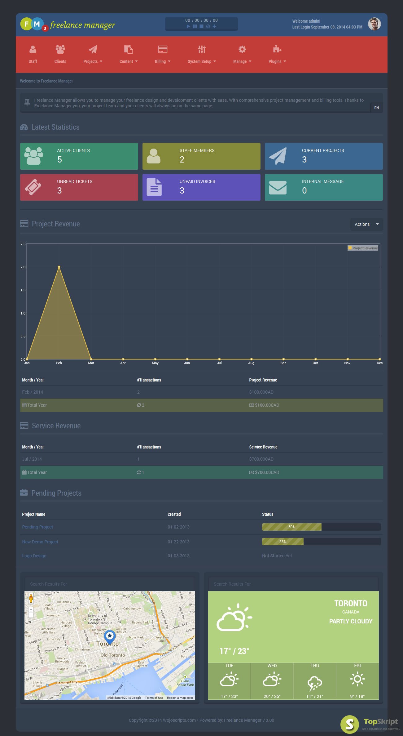This screenshot has height=736, width=403.
Task: Open the admin profile avatar
Action: 374,24
